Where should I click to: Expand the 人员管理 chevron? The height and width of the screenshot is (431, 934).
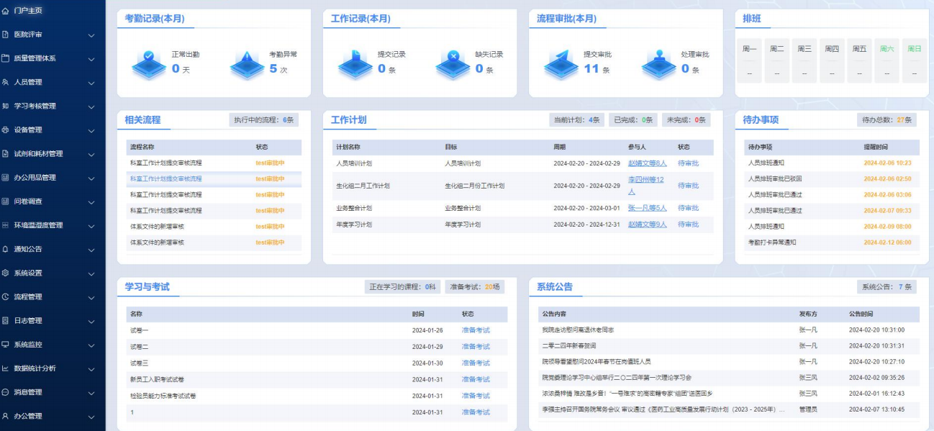tap(91, 83)
